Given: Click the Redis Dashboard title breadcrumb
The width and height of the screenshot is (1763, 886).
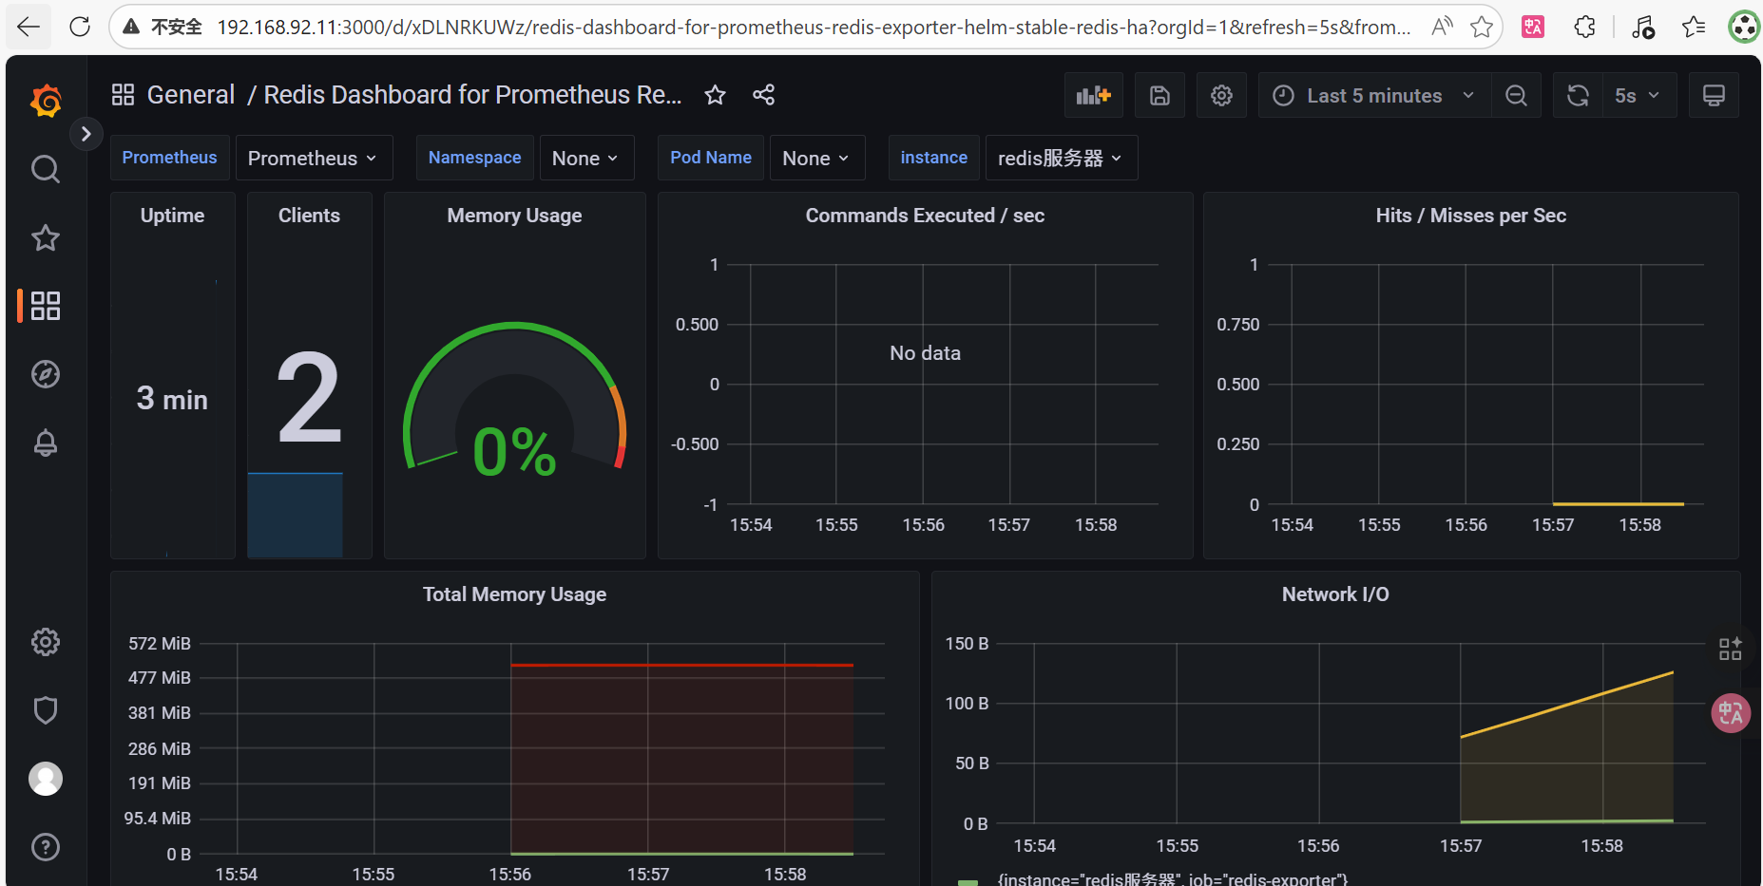Looking at the screenshot, I should (472, 95).
